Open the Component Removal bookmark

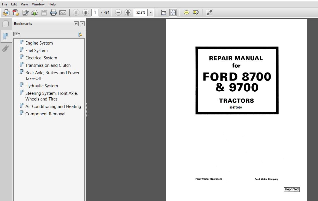45,114
